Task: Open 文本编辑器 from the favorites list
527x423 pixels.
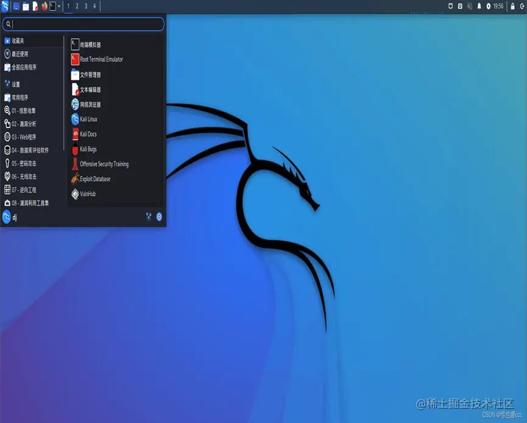Action: click(x=115, y=90)
